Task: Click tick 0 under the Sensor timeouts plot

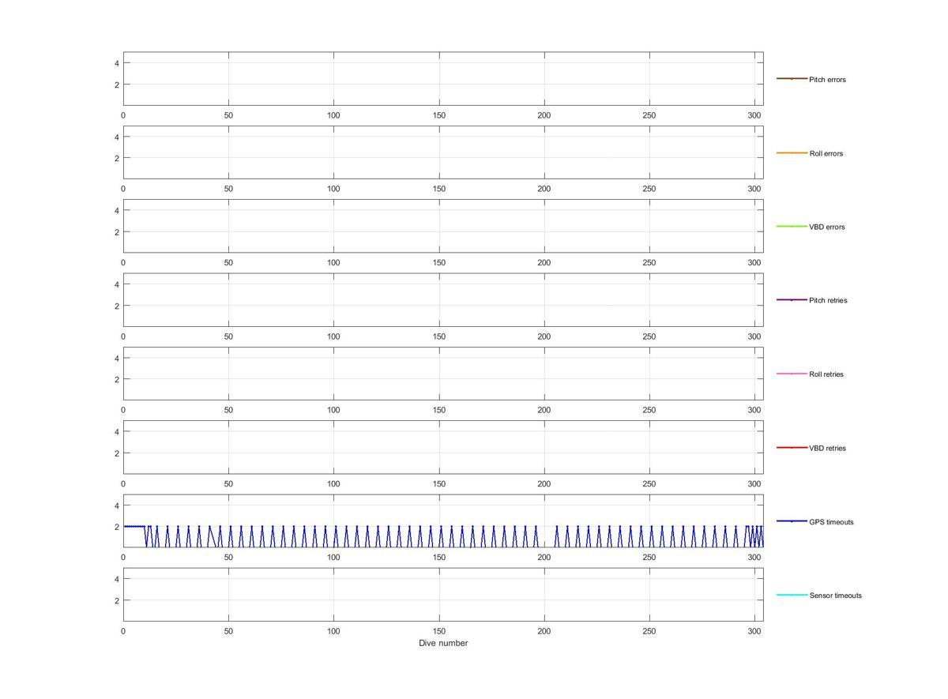Action: [x=123, y=631]
